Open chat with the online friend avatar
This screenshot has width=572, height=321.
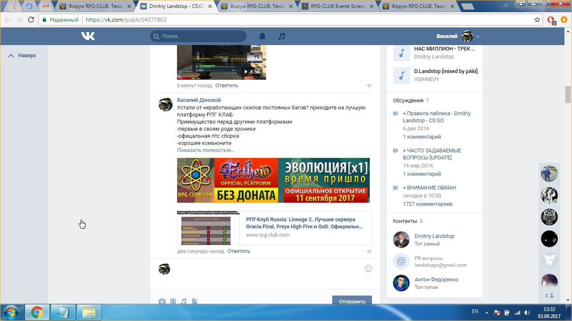pos(549,195)
